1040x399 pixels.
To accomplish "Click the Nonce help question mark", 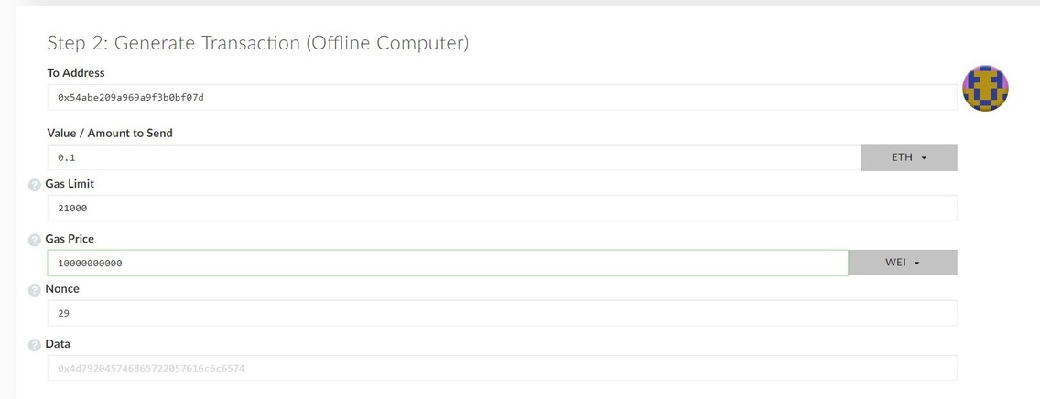I will click(x=35, y=290).
